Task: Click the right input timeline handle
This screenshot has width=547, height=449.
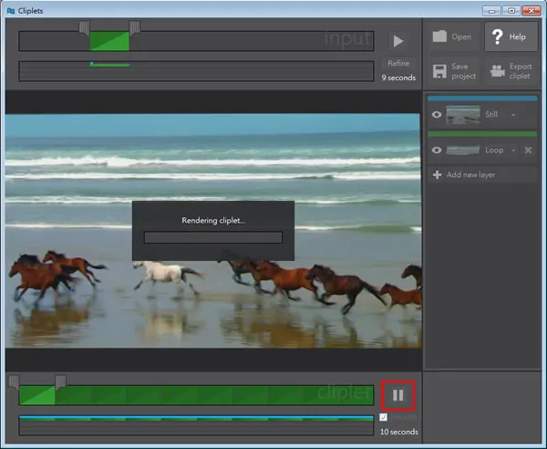Action: pyautogui.click(x=135, y=28)
